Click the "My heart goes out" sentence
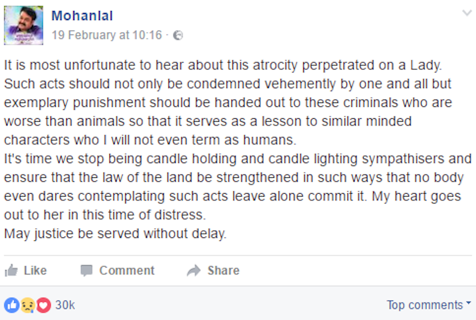Screen dimensions: 476x320 233,206
